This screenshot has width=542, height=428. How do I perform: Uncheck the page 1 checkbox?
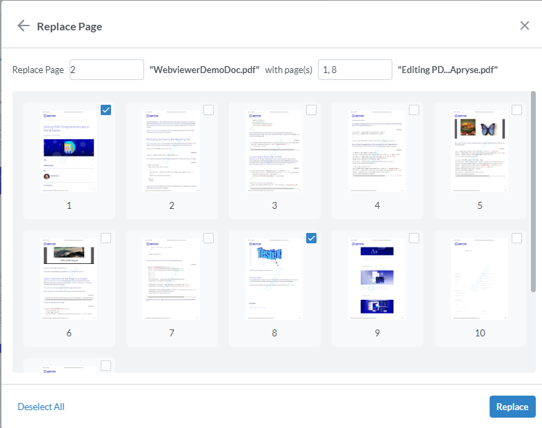tap(106, 110)
